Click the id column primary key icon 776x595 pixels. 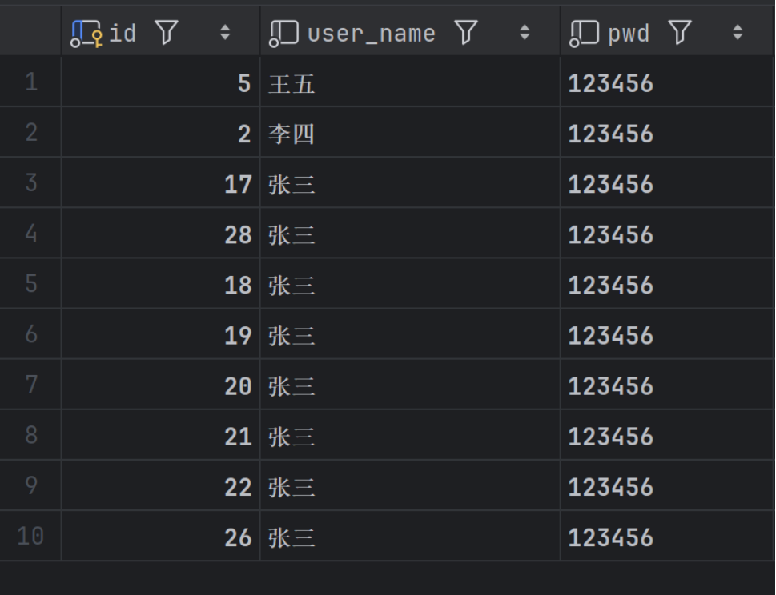[x=86, y=34]
